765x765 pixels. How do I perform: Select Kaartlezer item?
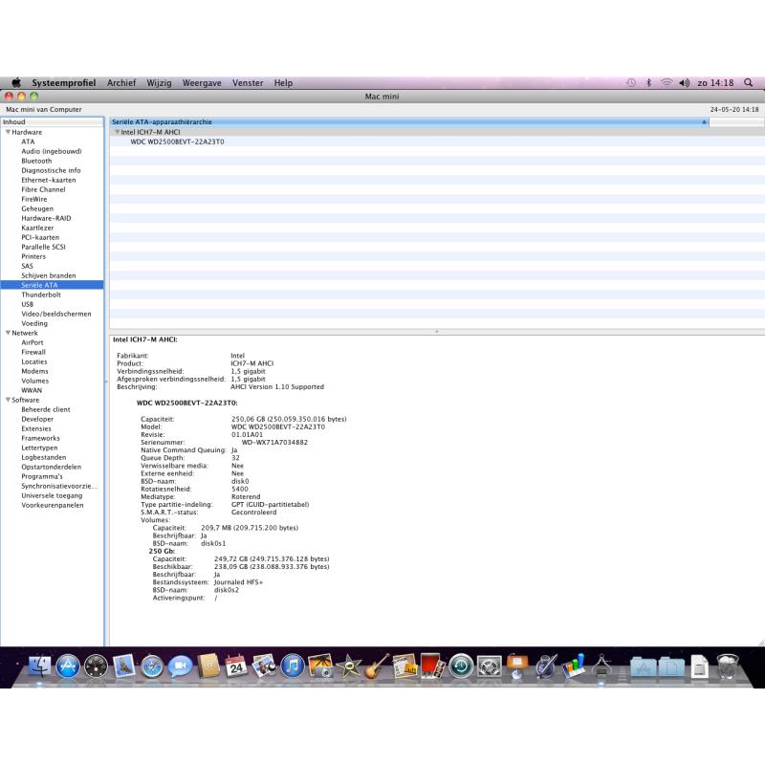point(37,228)
